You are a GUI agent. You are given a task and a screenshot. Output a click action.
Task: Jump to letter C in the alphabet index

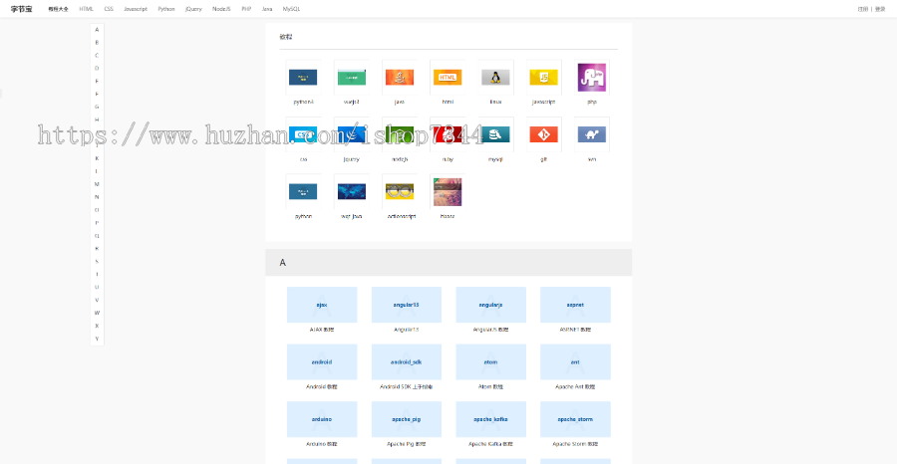pyautogui.click(x=97, y=56)
